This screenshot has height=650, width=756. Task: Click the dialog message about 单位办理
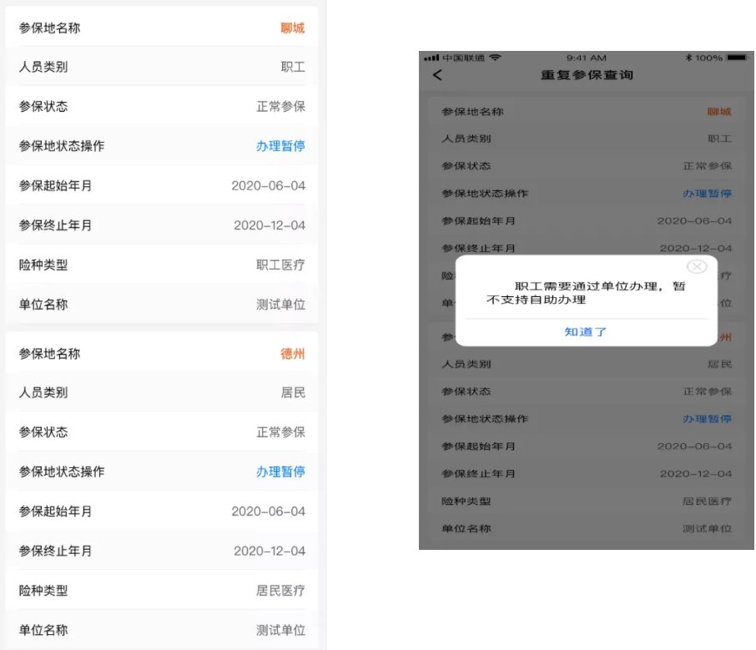pyautogui.click(x=586, y=293)
